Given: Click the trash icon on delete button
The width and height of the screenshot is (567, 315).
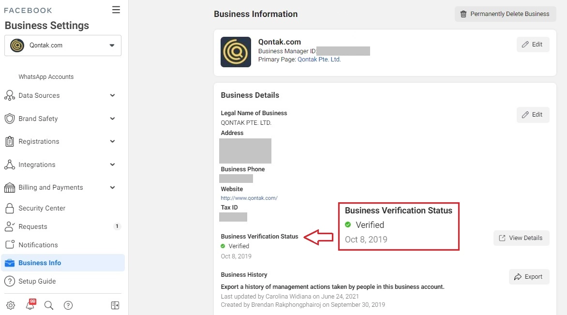Looking at the screenshot, I should [463, 14].
